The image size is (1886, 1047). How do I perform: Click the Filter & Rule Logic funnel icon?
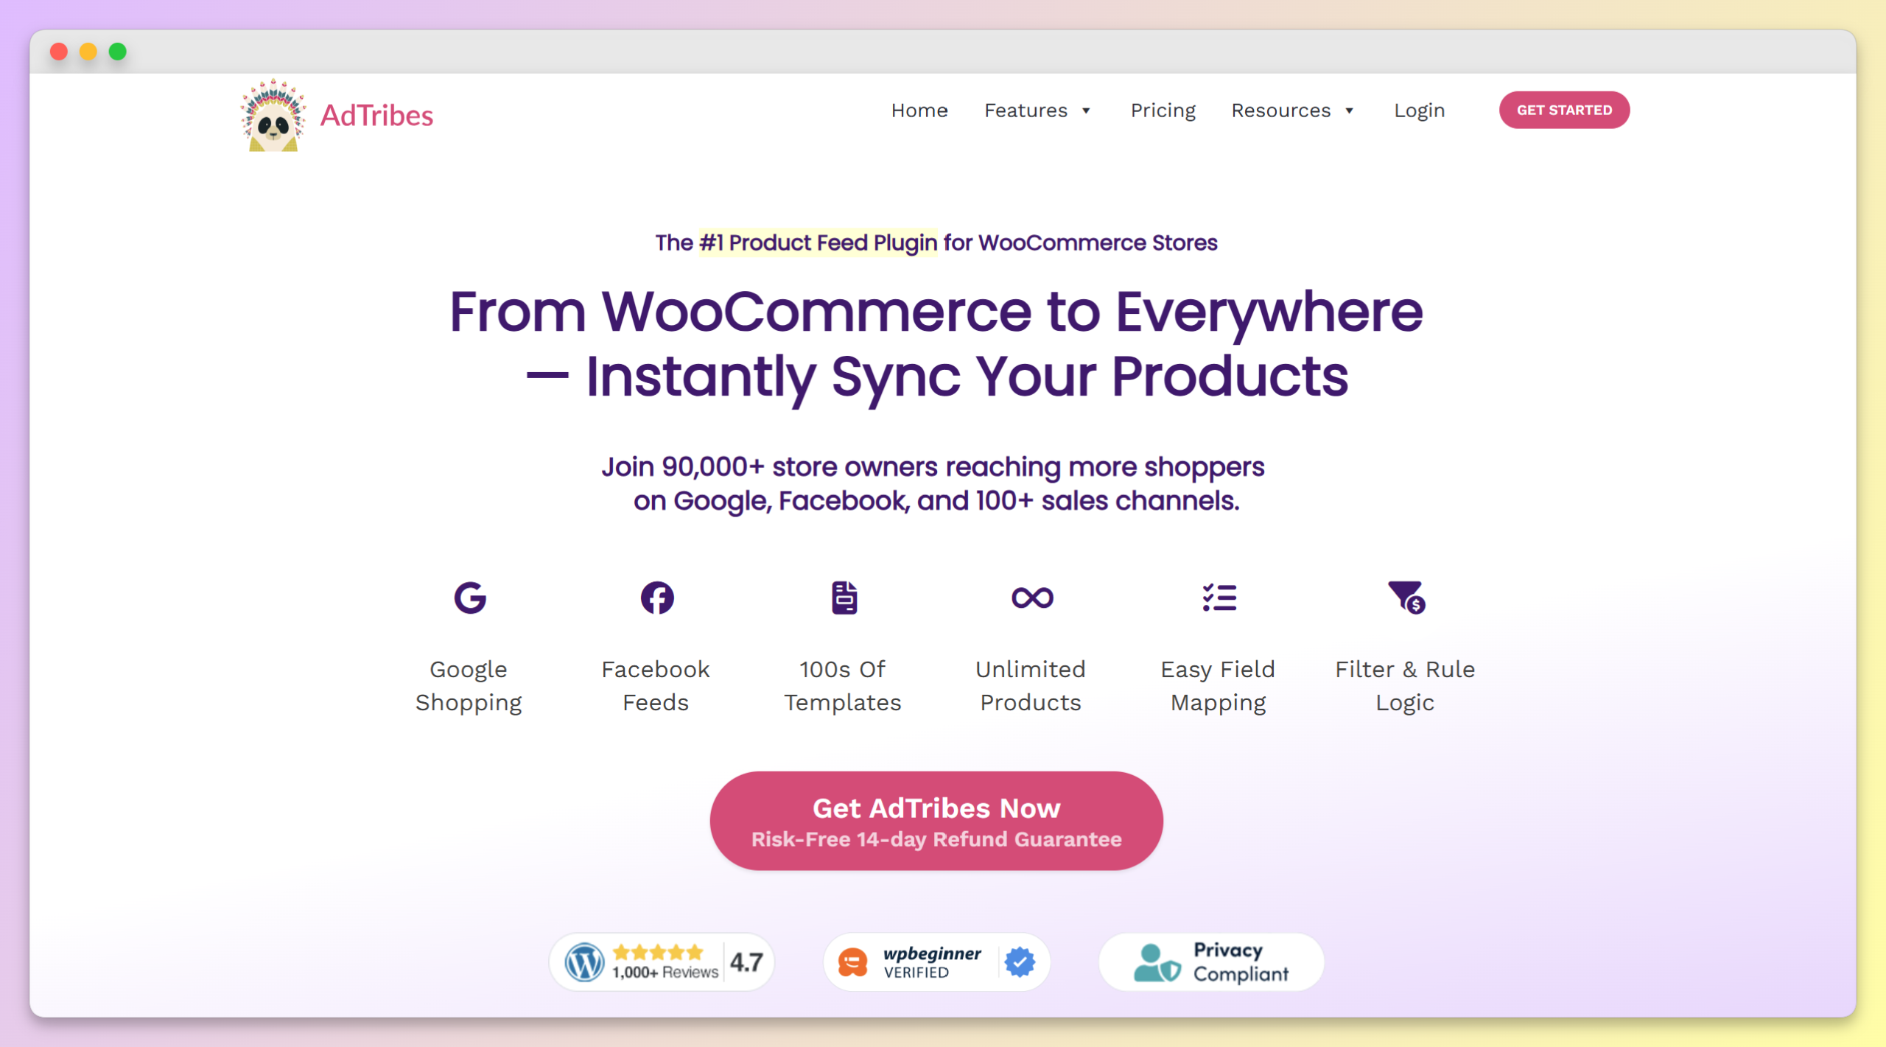[x=1406, y=598]
